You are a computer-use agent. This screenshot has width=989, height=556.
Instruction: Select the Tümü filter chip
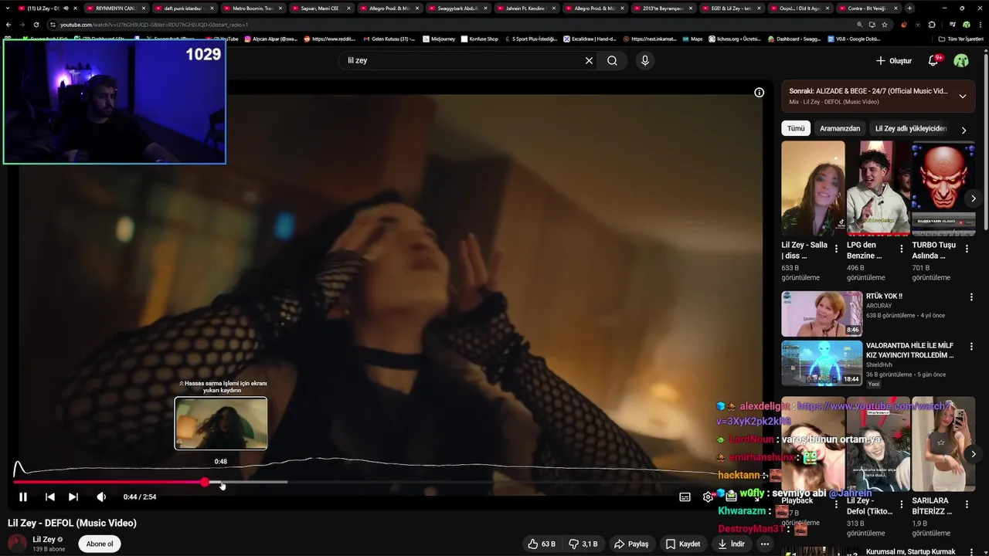796,128
